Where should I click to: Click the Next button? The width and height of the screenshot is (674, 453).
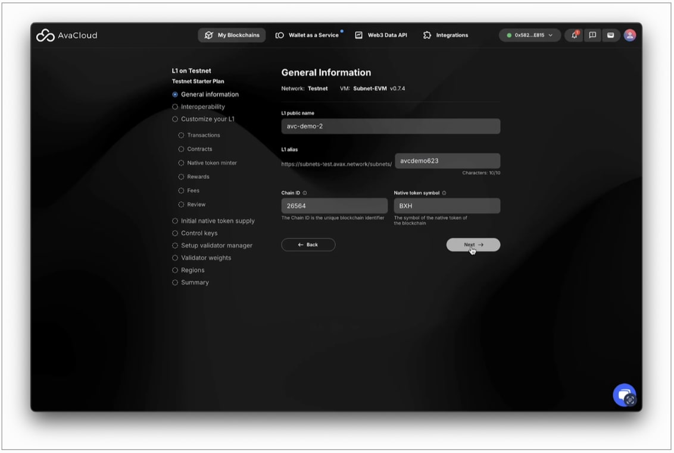pos(473,245)
